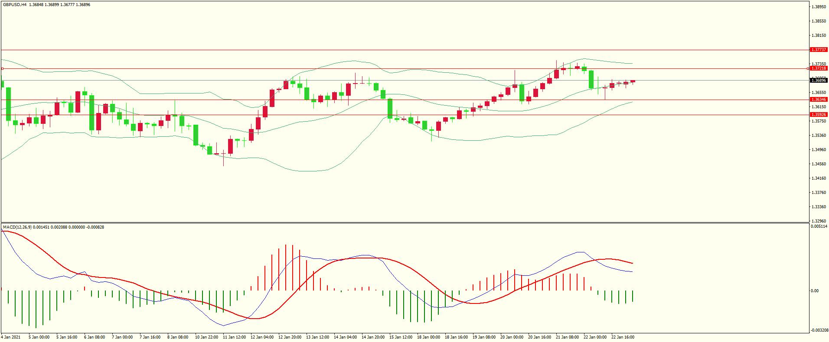Click the 19 Jan 08:00 time label
The height and width of the screenshot is (342, 829).
484,337
